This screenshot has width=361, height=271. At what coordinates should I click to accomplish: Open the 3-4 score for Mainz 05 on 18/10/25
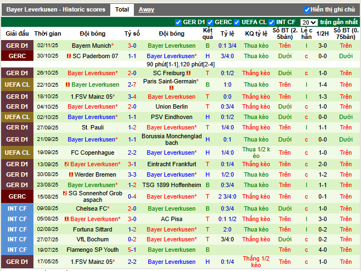(x=132, y=97)
